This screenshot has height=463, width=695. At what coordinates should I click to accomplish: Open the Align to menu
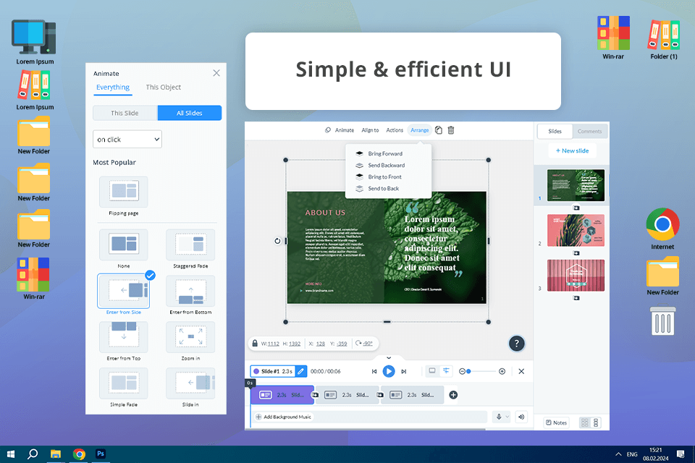click(370, 130)
